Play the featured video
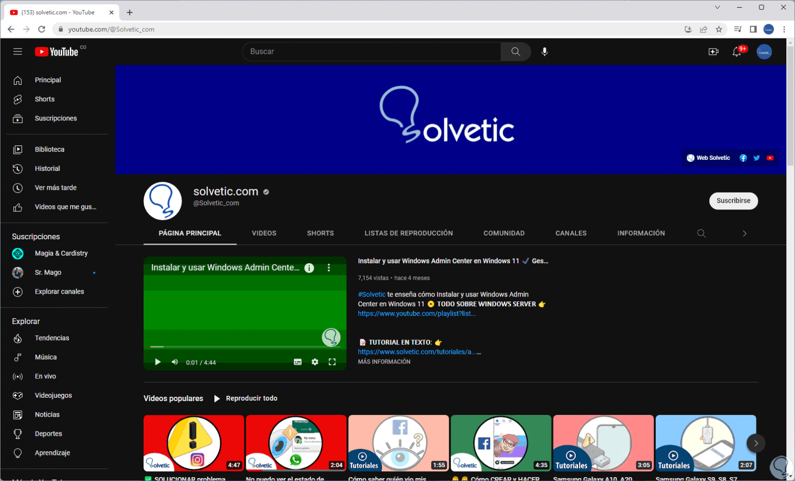 point(158,362)
